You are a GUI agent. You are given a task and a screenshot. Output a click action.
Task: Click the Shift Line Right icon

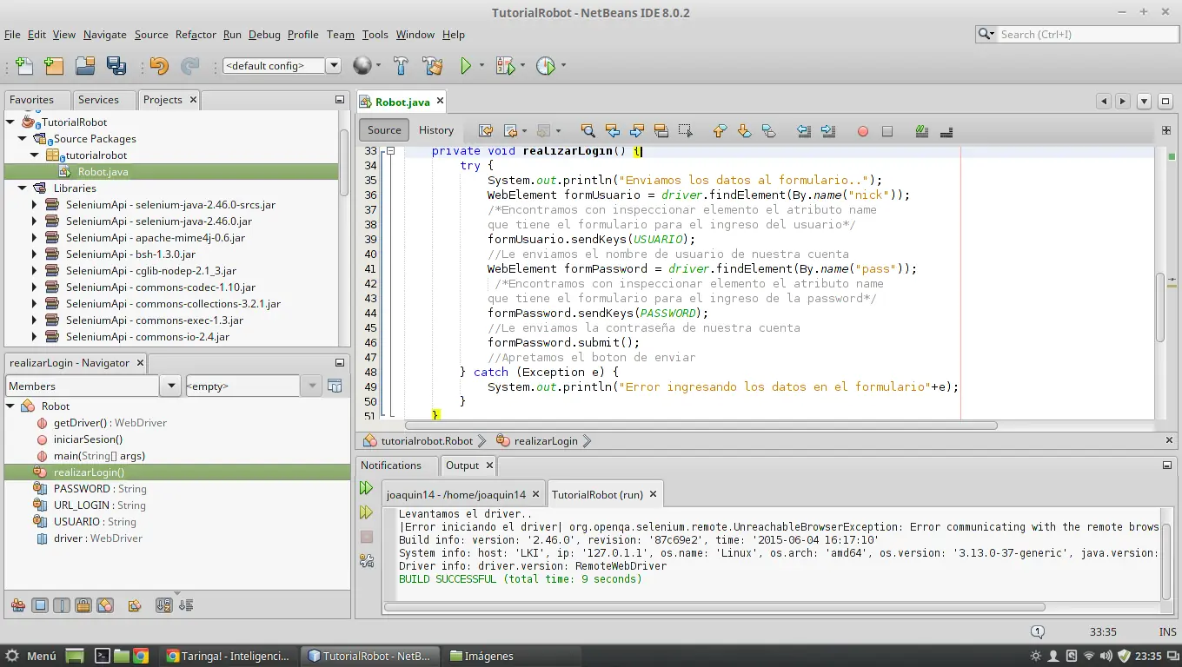828,131
